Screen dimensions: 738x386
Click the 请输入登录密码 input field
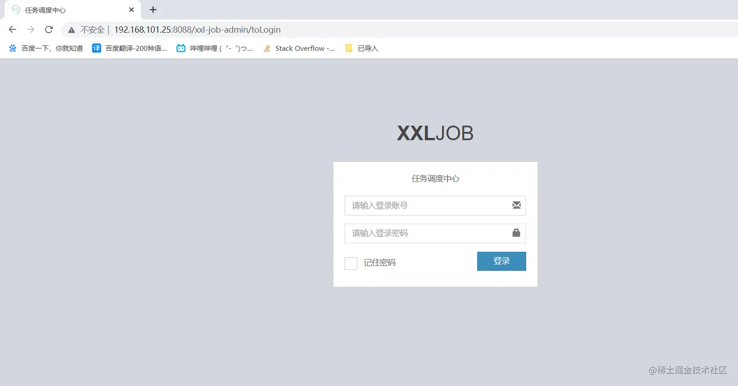pyautogui.click(x=435, y=233)
